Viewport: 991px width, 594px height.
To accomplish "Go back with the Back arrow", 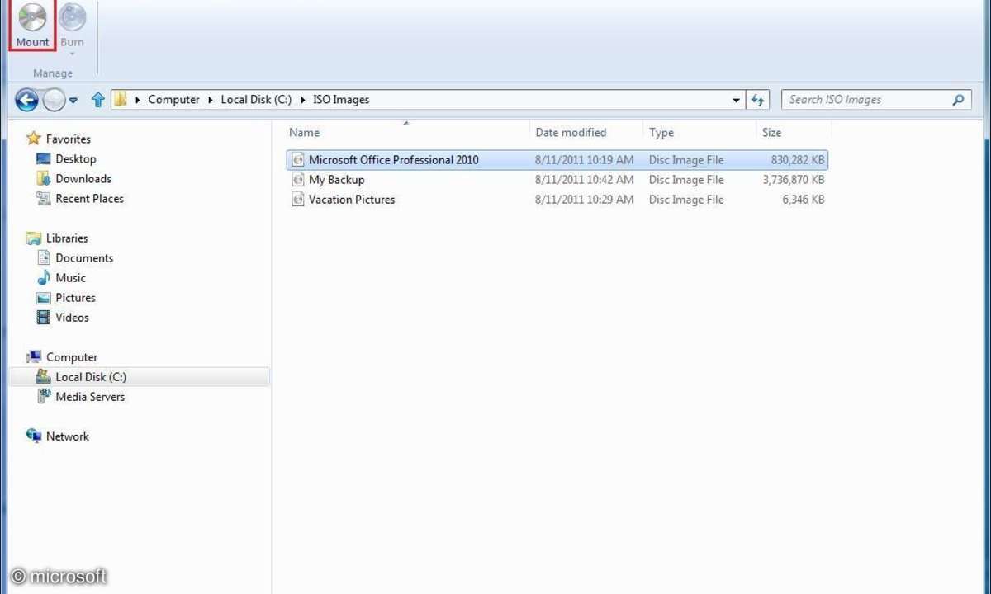I will 26,100.
